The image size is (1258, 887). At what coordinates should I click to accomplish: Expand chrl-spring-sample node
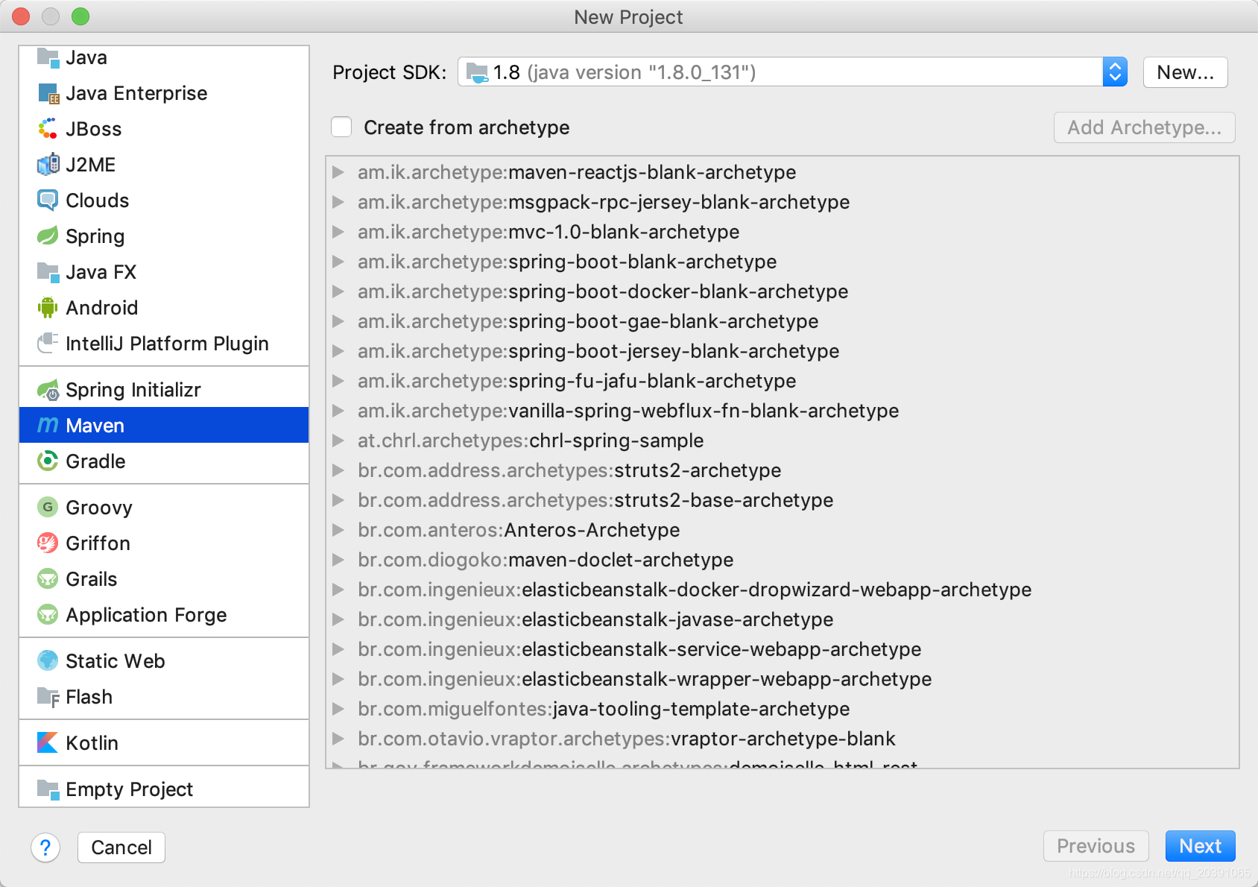pos(338,441)
